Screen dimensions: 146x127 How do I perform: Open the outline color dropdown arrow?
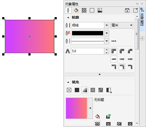[x=107, y=33]
